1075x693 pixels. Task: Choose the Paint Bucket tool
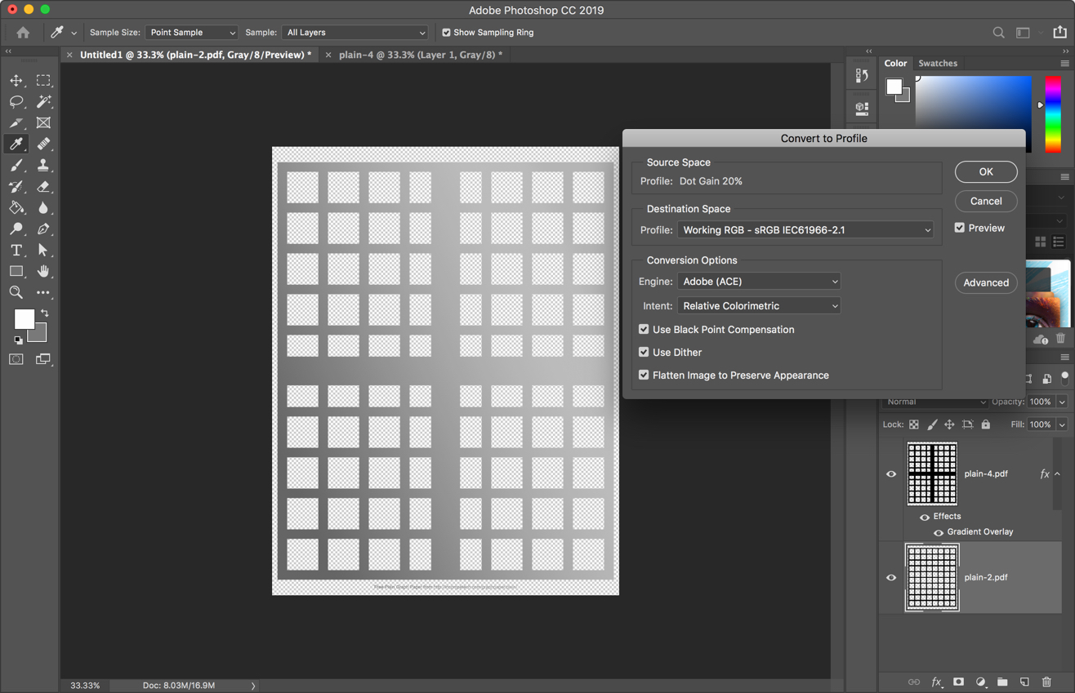point(16,207)
